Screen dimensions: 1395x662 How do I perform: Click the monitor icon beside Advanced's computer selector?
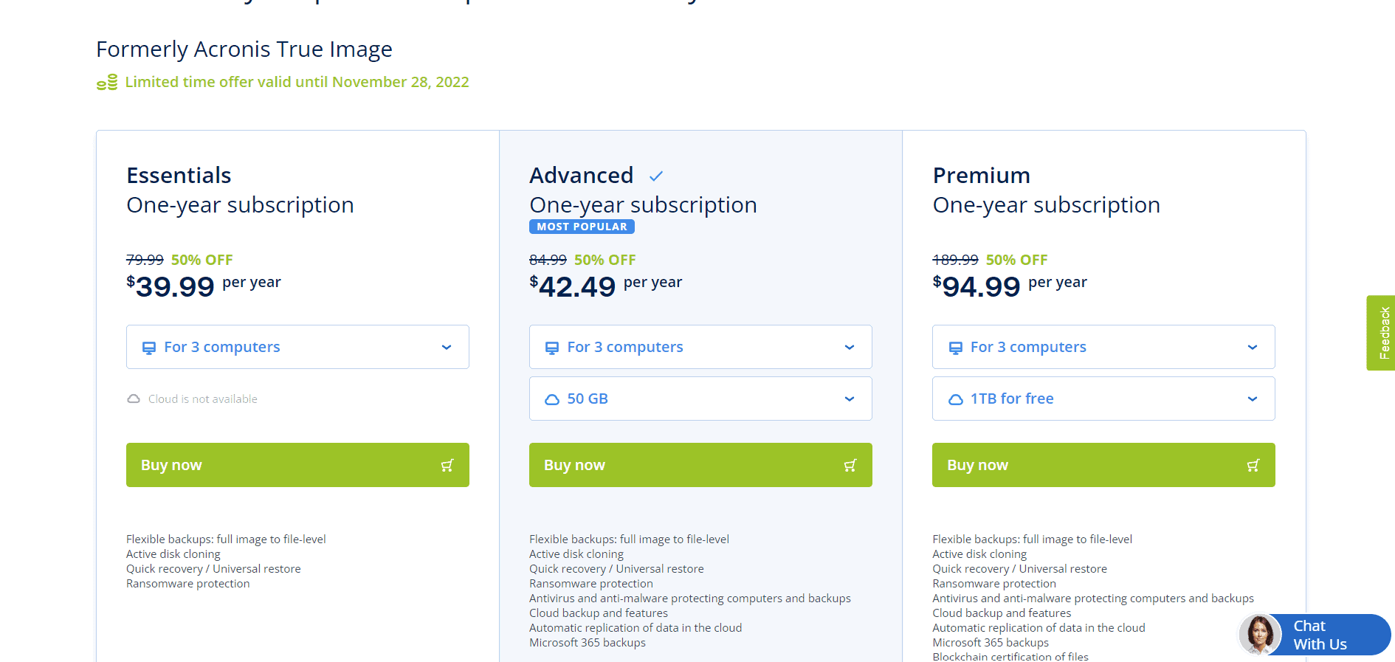[x=551, y=347]
